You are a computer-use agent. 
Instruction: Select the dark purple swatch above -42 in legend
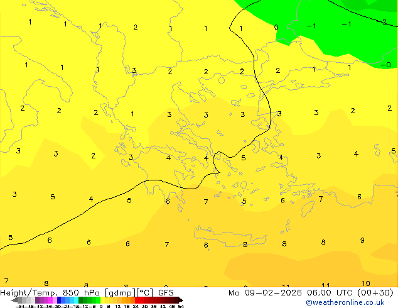[37, 300]
